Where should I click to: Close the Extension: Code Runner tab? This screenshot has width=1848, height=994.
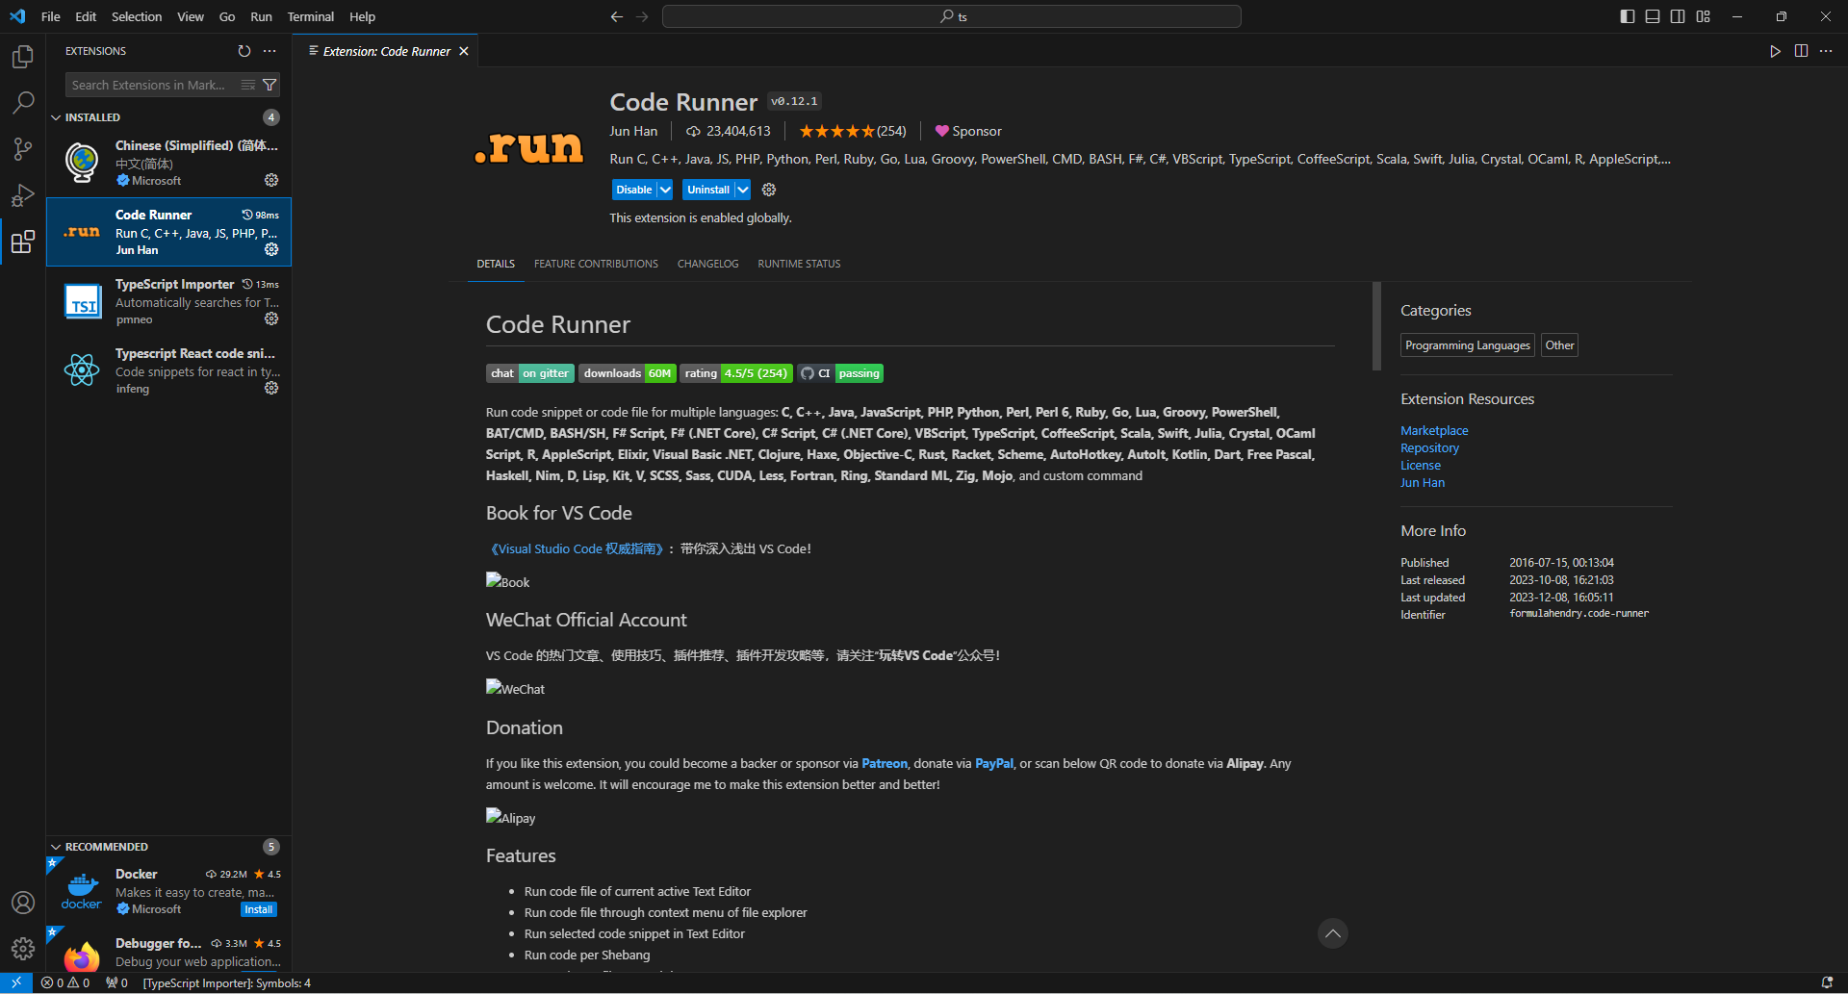(x=464, y=51)
